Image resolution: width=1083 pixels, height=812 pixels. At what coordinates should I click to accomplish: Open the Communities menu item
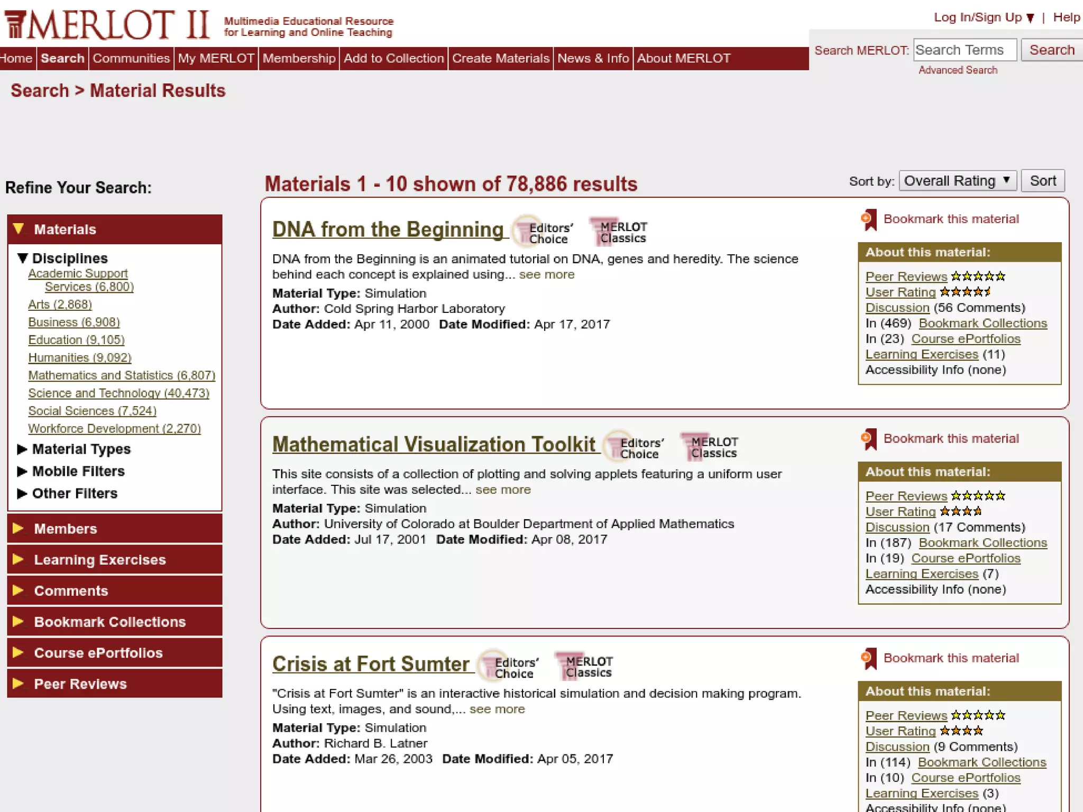[x=131, y=58]
